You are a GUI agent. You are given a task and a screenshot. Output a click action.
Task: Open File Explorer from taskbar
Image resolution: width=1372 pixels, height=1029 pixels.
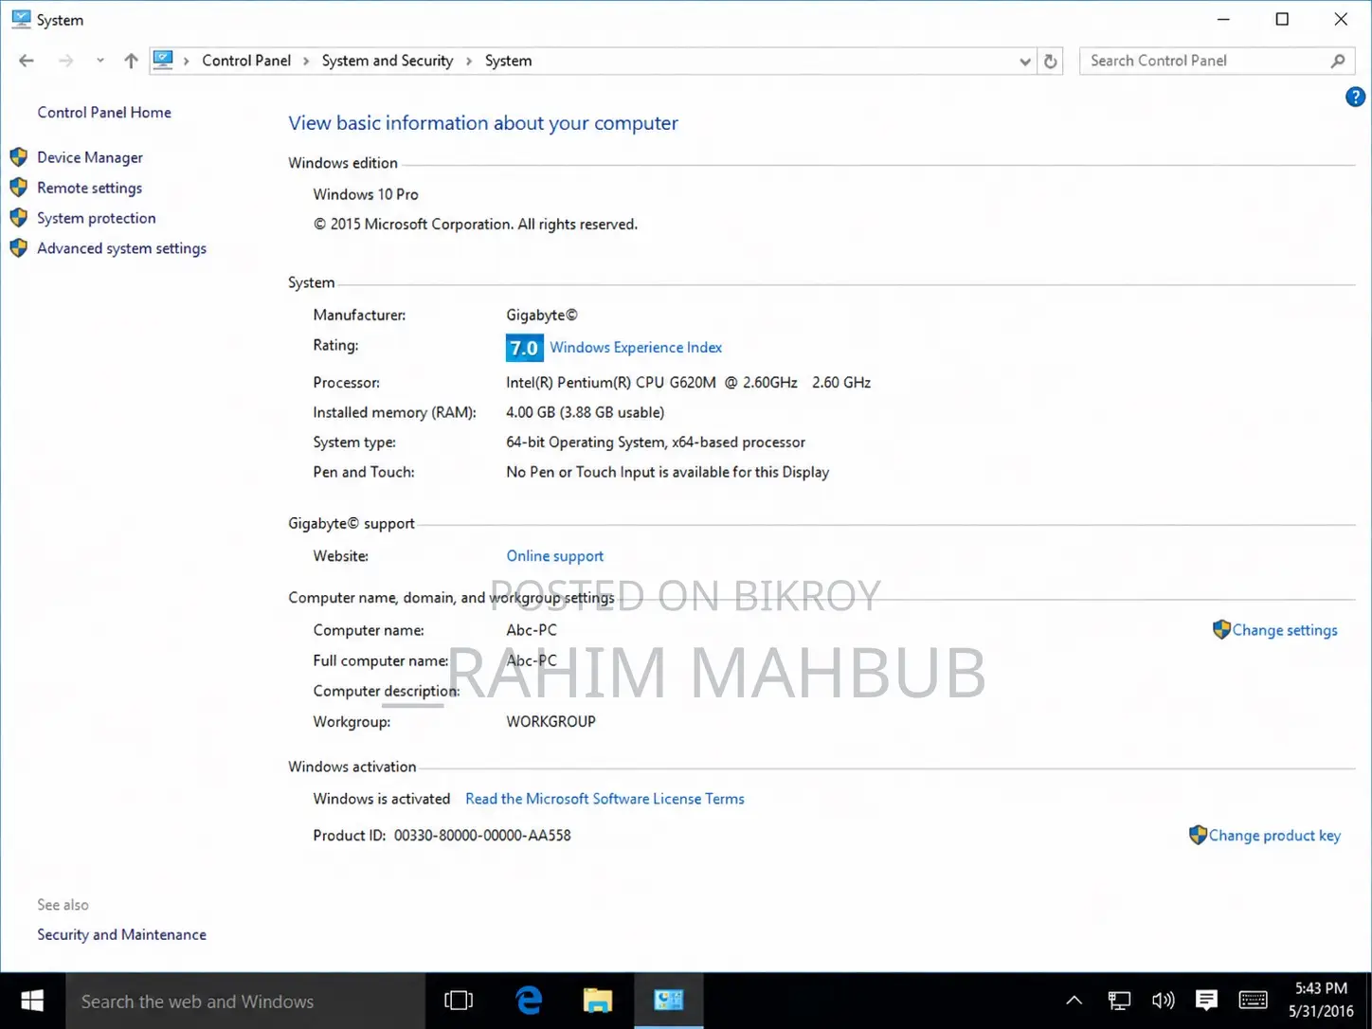pyautogui.click(x=598, y=1001)
